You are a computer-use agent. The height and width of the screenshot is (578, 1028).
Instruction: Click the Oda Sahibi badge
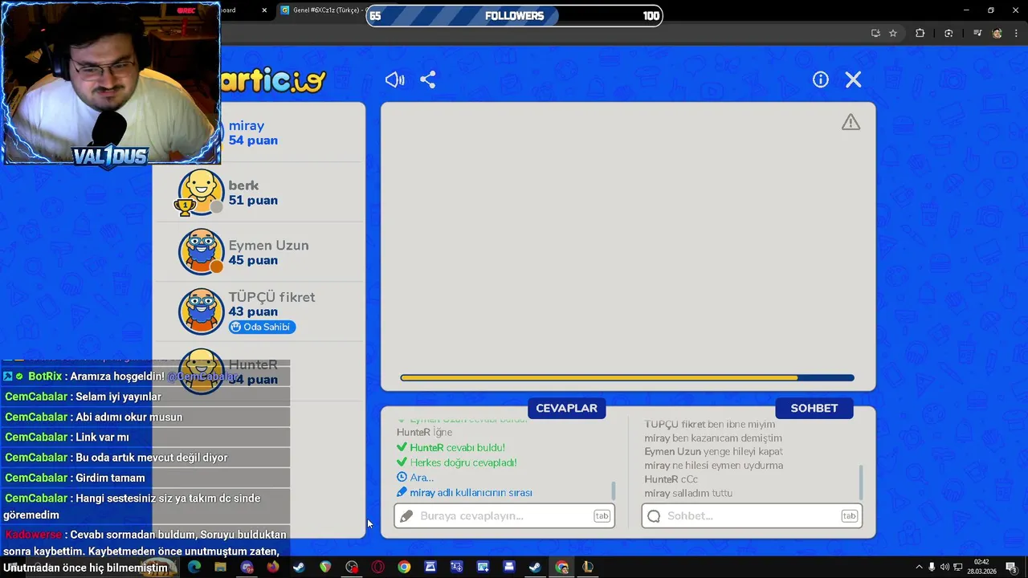(263, 327)
